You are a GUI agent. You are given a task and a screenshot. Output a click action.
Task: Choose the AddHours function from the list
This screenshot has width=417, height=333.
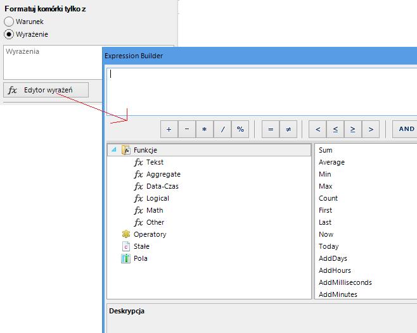click(335, 270)
